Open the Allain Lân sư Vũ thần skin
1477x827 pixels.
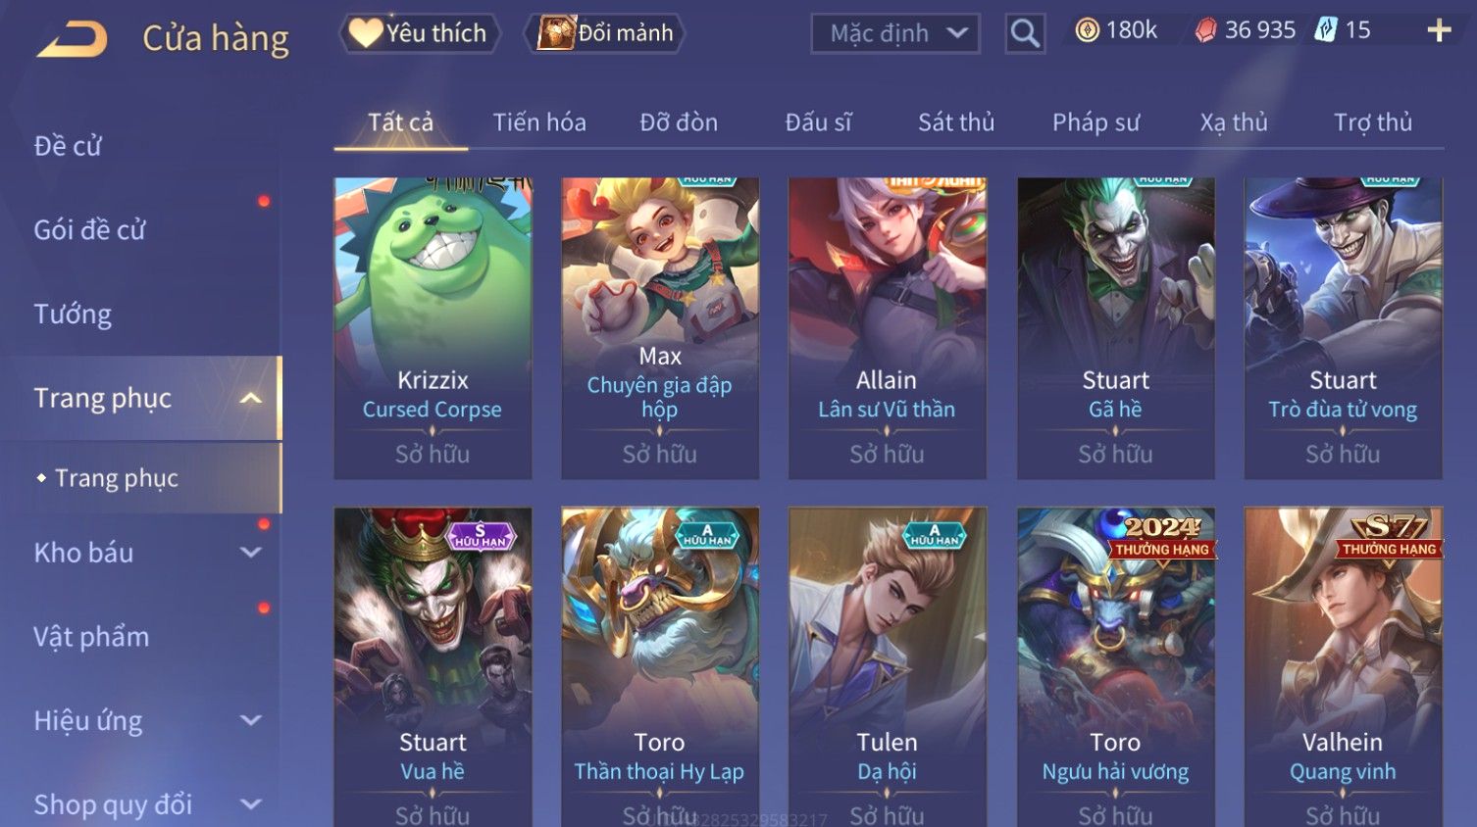[x=888, y=328]
